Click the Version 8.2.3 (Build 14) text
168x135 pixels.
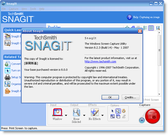107,48
